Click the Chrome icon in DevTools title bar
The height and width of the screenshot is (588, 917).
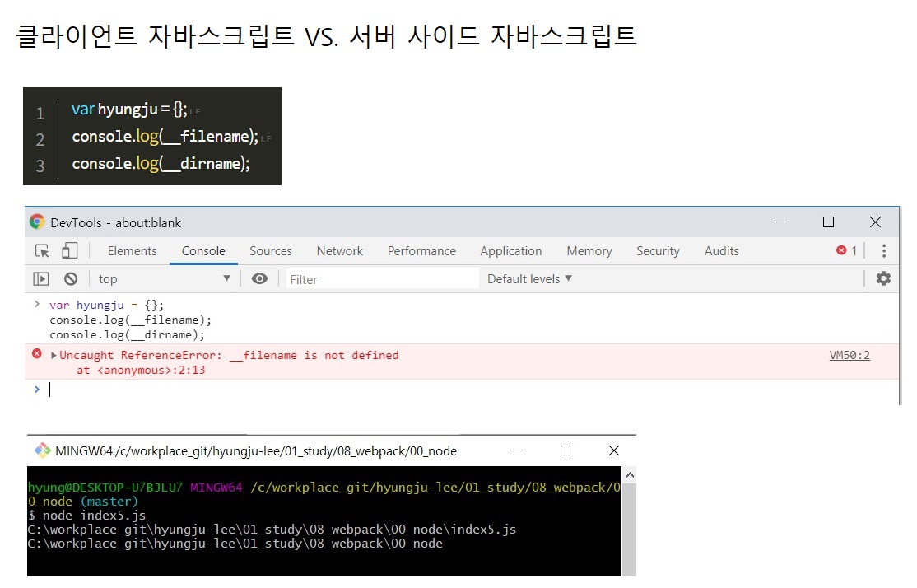[x=37, y=222]
